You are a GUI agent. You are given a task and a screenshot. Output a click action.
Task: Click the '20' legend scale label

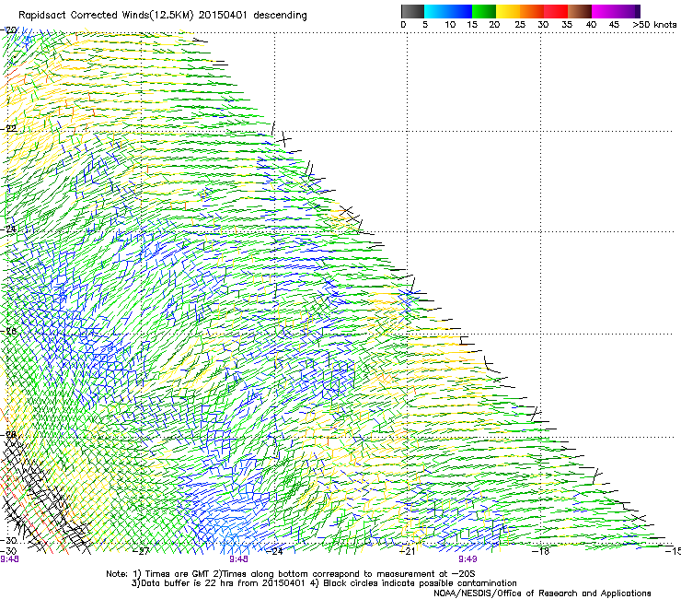[x=494, y=25]
